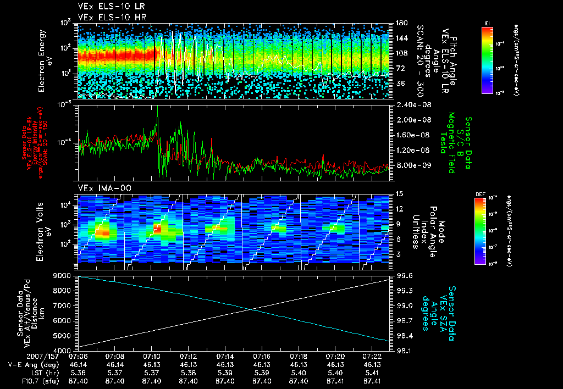Image resolution: width=563 pixels, height=389 pixels.
Task: Click the 5000 km altitude tick
Action: pos(62,336)
